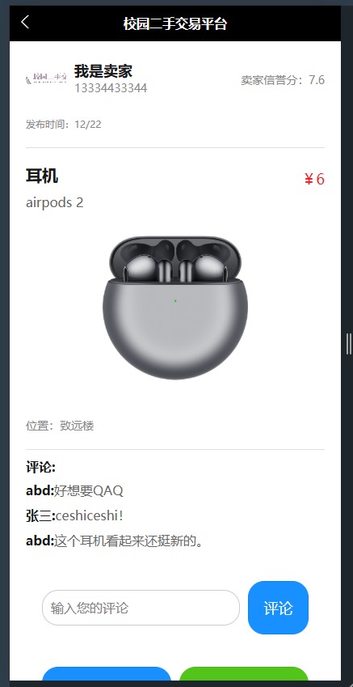Tap the 卖家信誉分 7.6 rating

tap(283, 80)
